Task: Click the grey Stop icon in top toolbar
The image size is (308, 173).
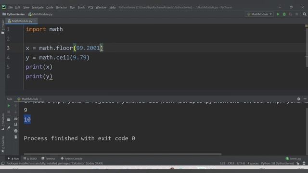Action: point(297,14)
